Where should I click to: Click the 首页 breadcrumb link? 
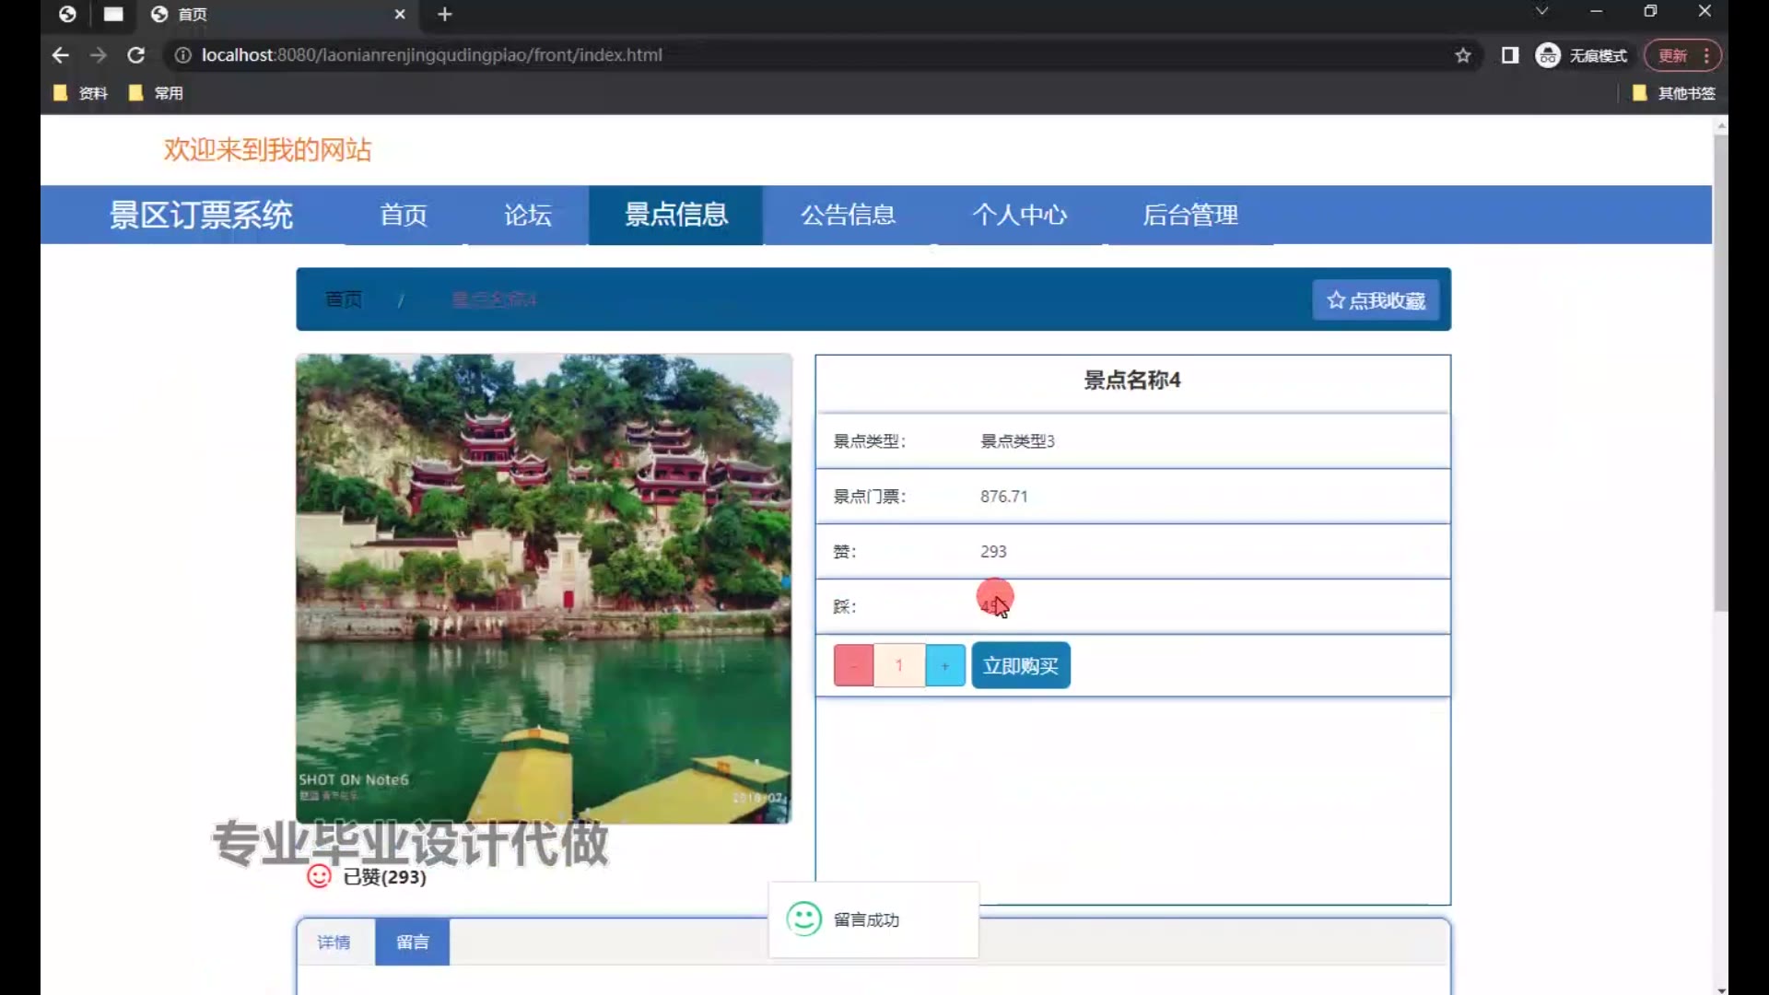coord(344,299)
